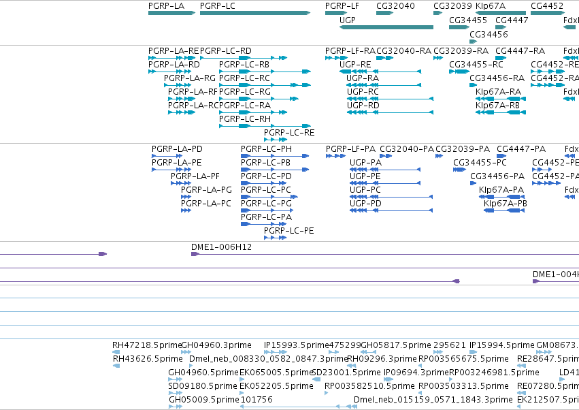Select transcript PGRP-LA-RD

(174, 64)
